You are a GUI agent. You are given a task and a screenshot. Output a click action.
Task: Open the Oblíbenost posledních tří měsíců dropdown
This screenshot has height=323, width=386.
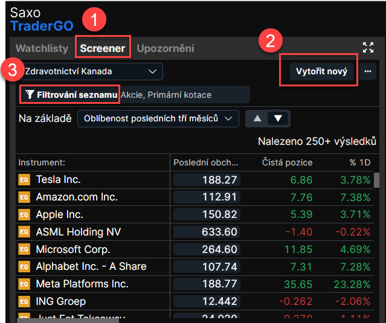point(158,118)
